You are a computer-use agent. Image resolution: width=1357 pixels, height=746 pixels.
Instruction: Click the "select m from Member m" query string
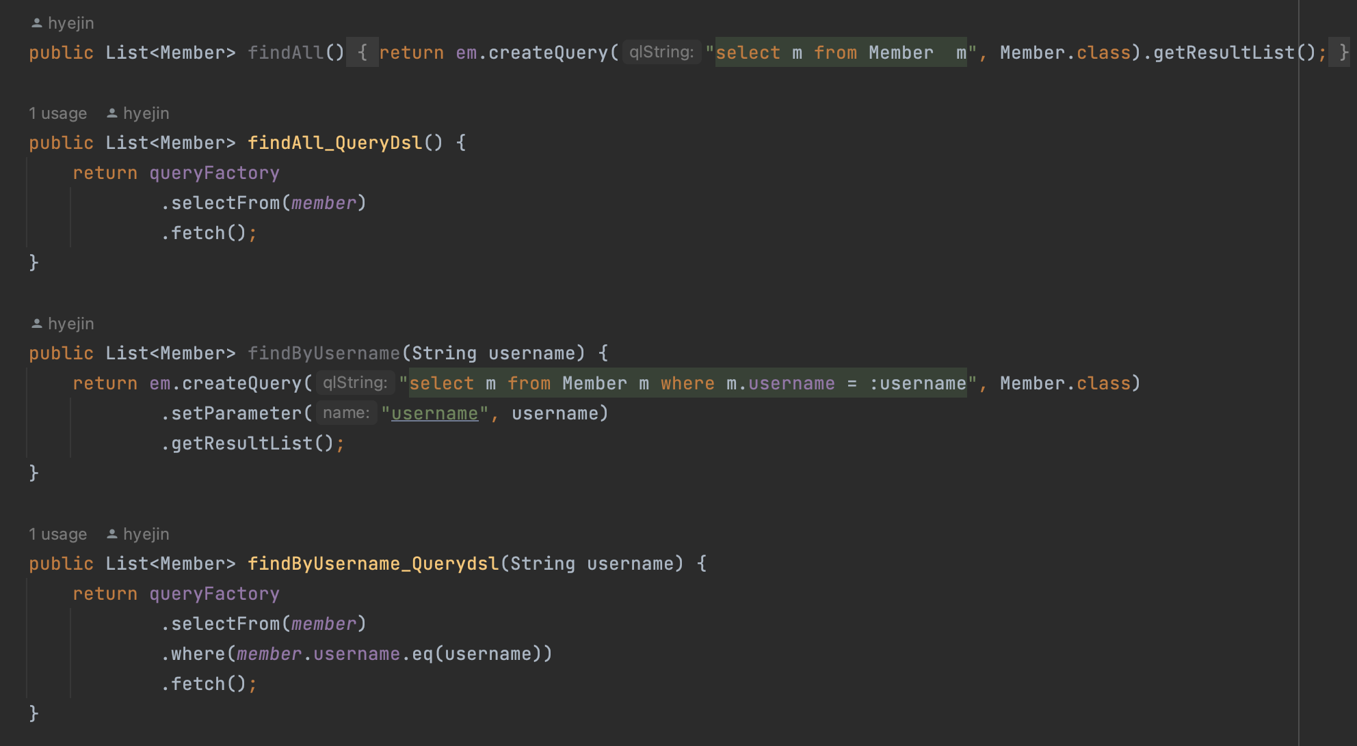click(841, 53)
